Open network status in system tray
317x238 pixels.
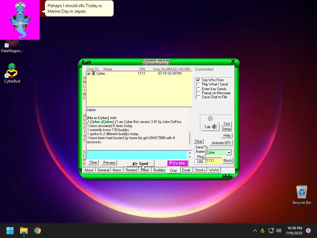click(271, 231)
